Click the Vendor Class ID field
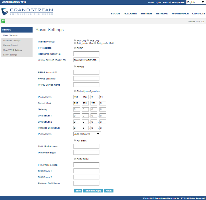The height and width of the screenshot is (200, 206). pos(86,60)
